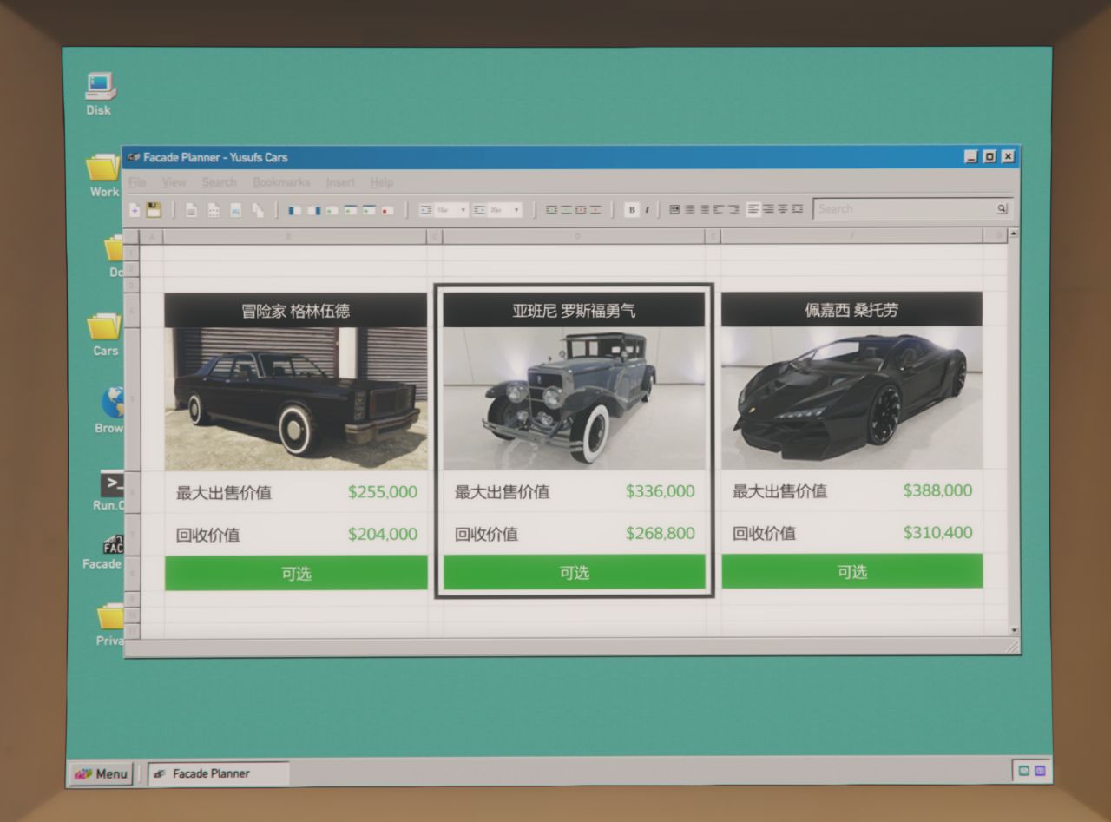Click the app icon in Facade Planner title bar

tap(134, 157)
